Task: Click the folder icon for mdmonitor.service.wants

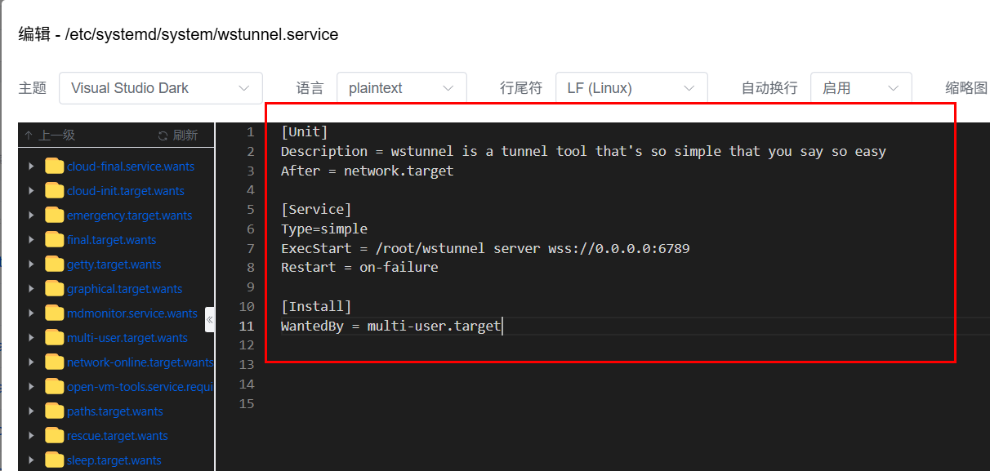Action: (x=55, y=313)
